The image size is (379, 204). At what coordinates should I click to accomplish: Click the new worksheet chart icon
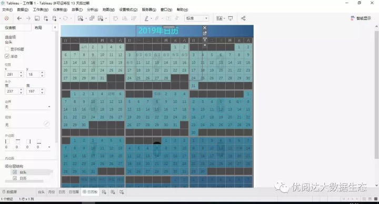point(80,18)
